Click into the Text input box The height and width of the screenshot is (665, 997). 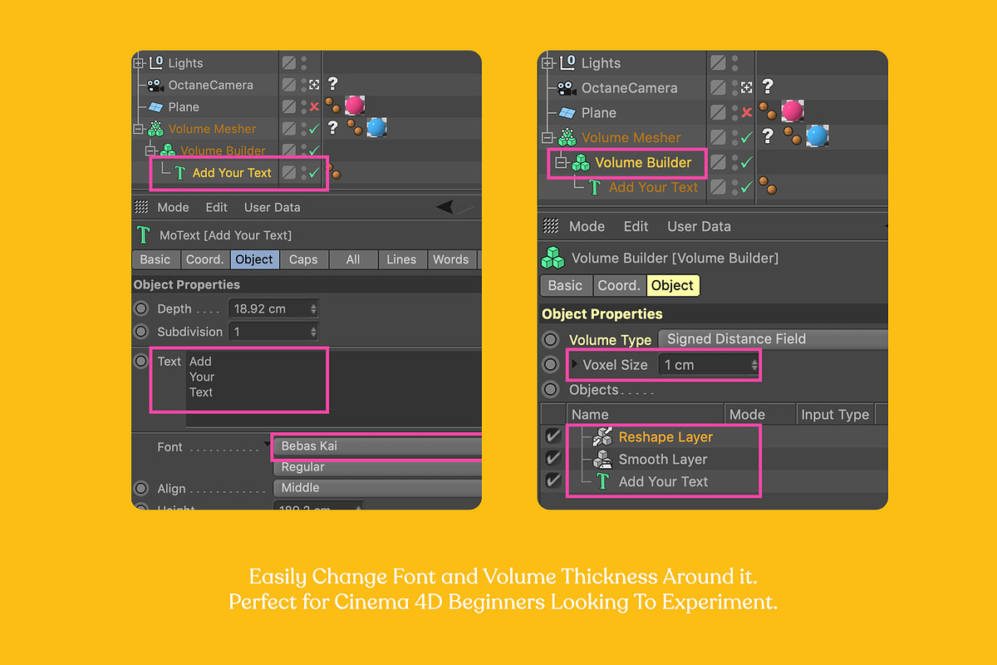[335, 388]
